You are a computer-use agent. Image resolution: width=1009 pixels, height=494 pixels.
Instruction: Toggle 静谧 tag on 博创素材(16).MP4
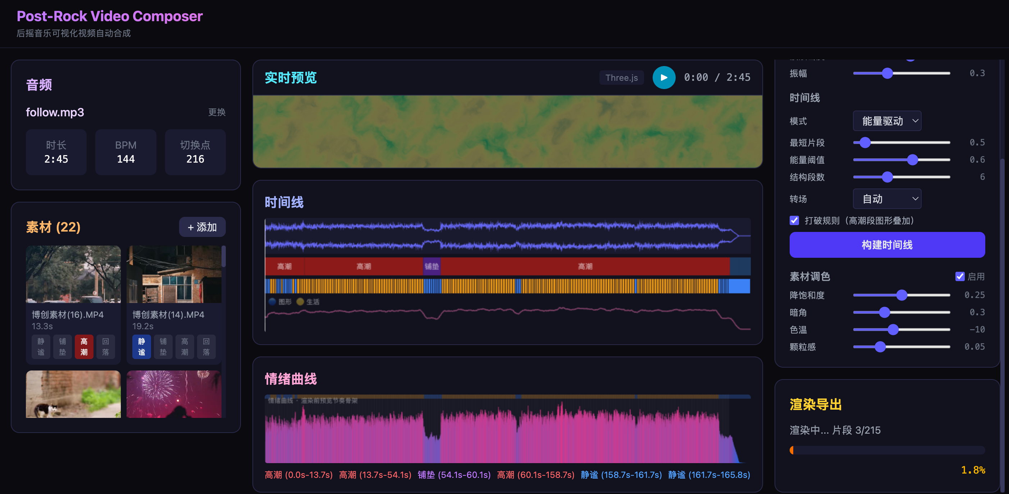[x=41, y=346]
